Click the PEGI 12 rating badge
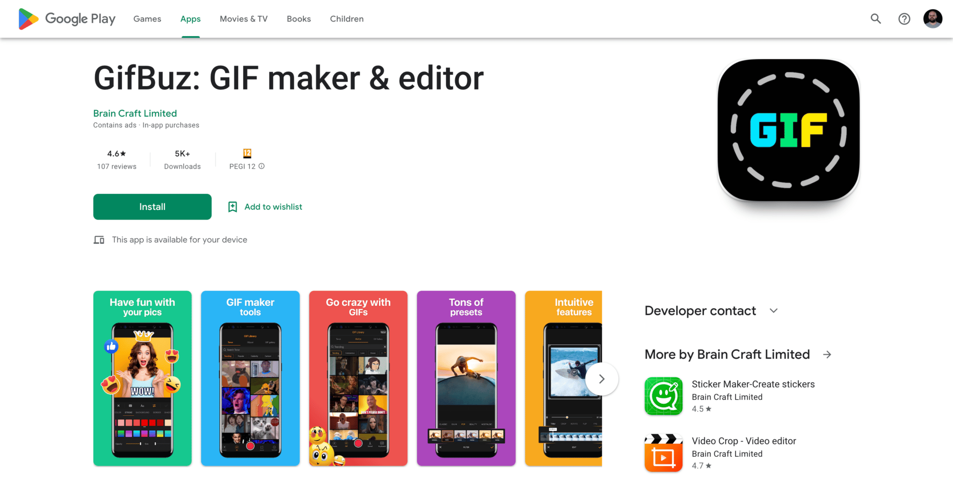This screenshot has height=481, width=953. click(x=247, y=153)
